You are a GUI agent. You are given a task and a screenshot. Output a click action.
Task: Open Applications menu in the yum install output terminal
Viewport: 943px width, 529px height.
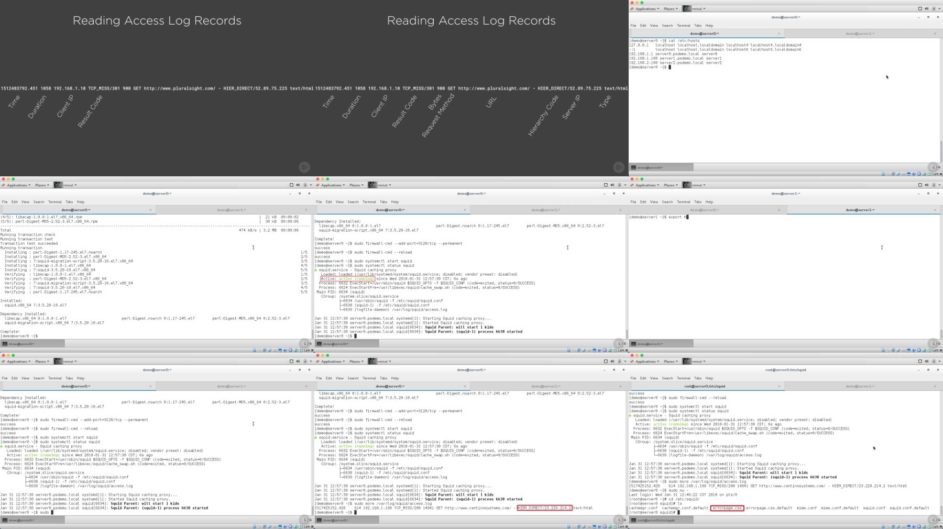coord(16,185)
